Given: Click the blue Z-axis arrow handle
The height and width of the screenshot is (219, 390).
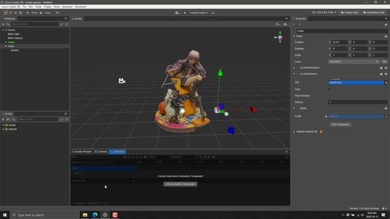Looking at the screenshot, I should pyautogui.click(x=231, y=130).
